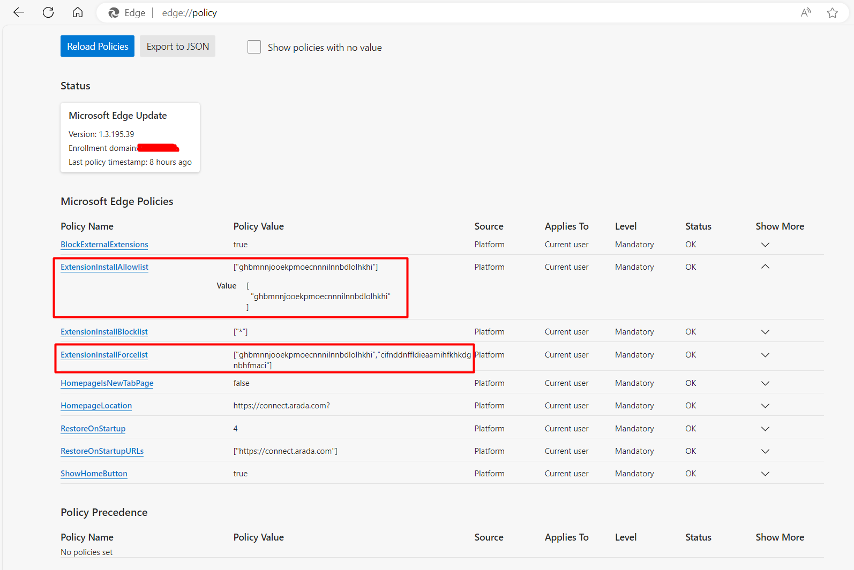Open the ExtensionInstallBlocklist policy link

click(x=104, y=332)
